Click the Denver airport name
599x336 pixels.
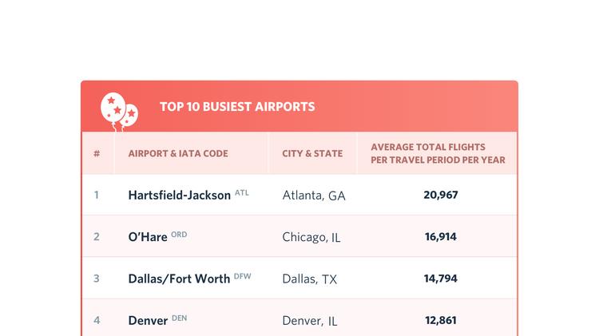point(148,320)
